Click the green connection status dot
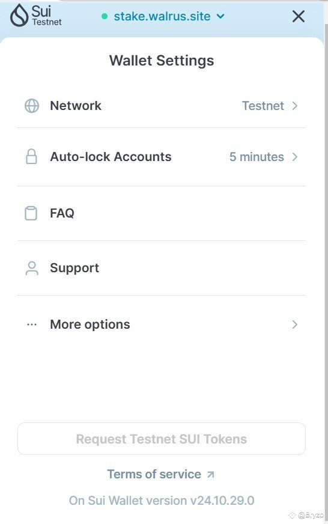The height and width of the screenshot is (524, 328). click(x=104, y=16)
